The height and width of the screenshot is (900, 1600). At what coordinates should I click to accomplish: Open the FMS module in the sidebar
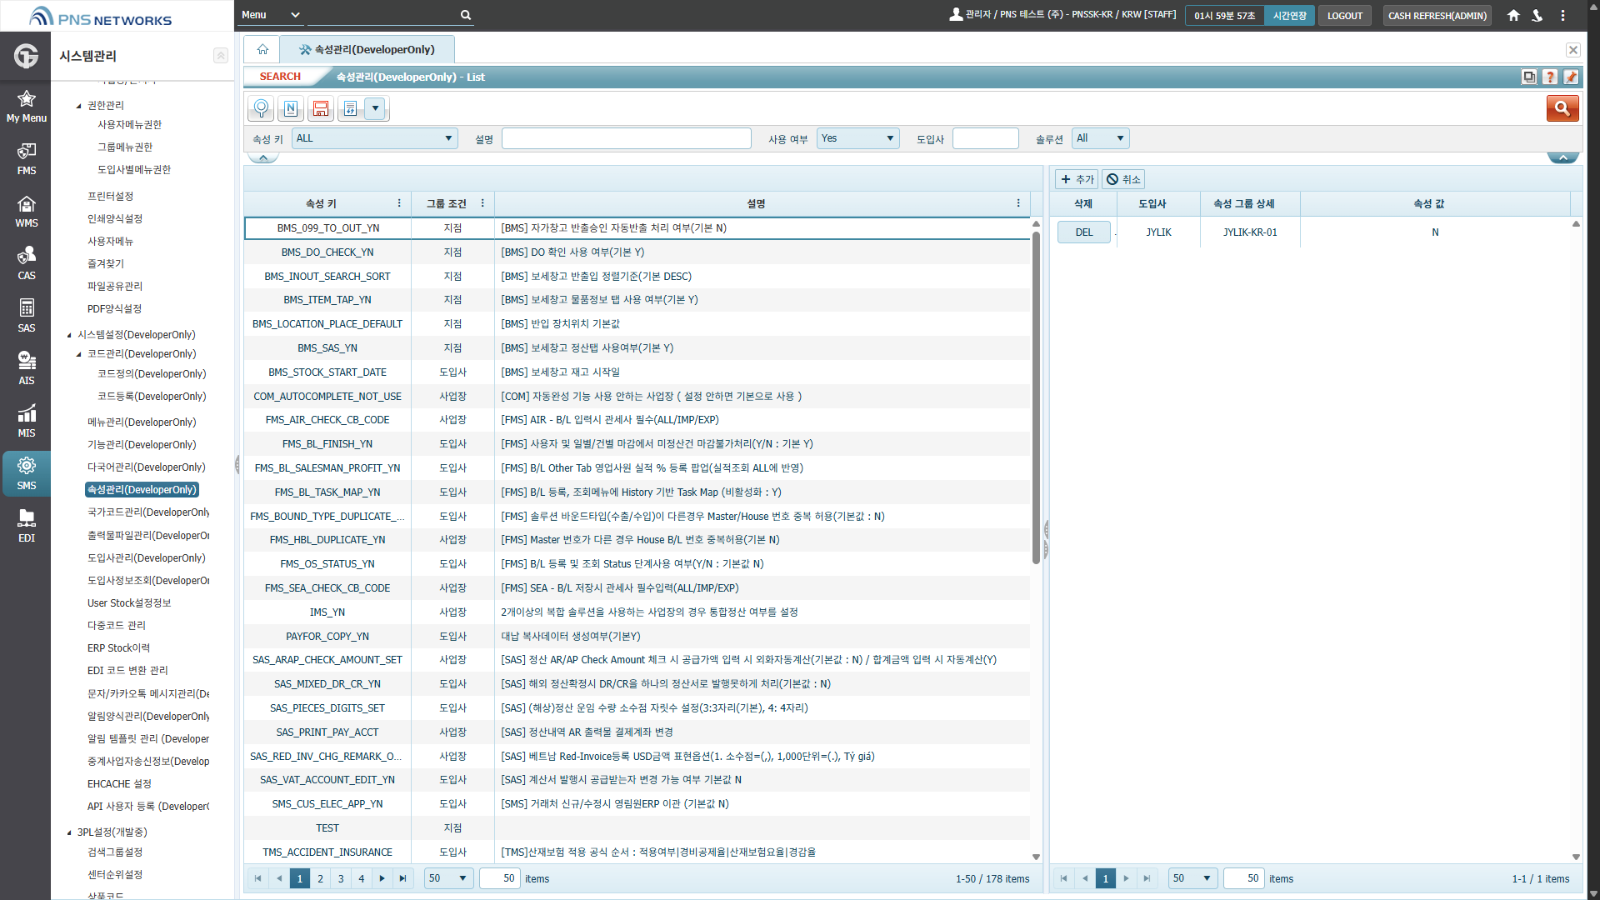coord(27,159)
